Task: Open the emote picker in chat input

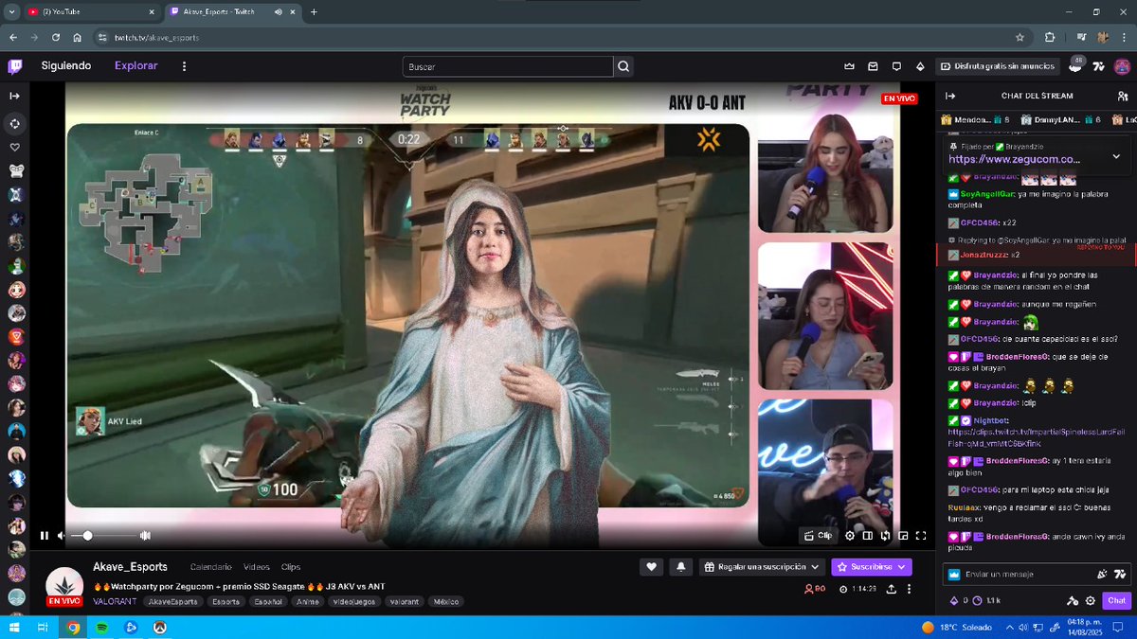Action: tap(1102, 574)
